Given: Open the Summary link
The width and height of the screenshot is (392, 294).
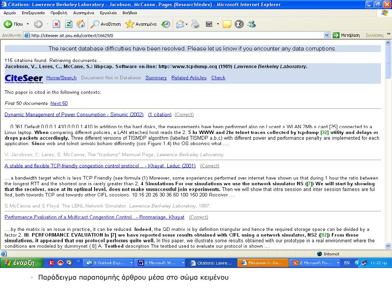Looking at the screenshot, I should point(156,77).
